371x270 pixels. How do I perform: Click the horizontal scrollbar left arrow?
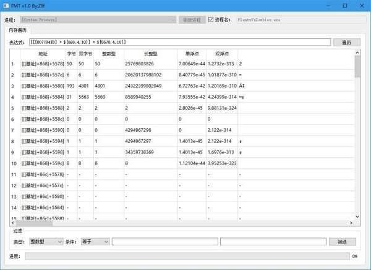pos(13,223)
